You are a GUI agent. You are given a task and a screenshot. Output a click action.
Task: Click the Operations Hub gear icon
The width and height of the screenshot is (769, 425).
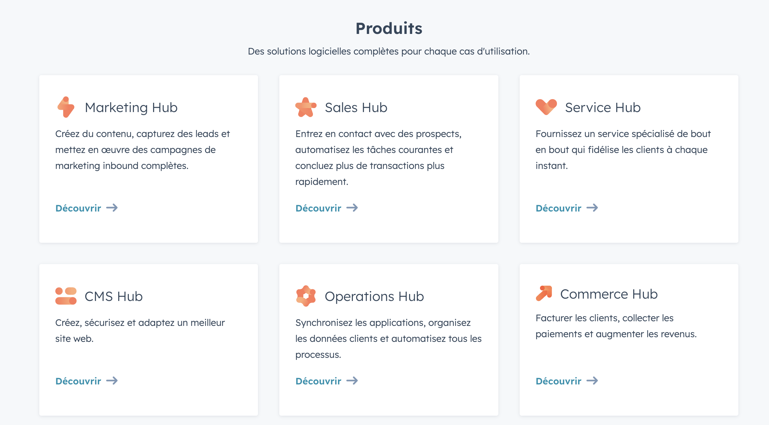(x=306, y=296)
